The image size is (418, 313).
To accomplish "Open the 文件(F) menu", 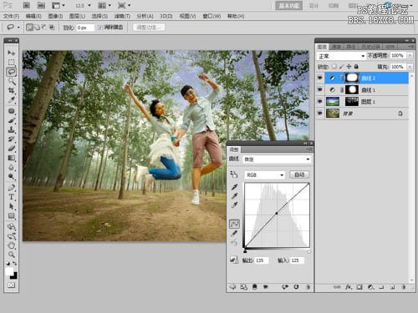I will click(11, 16).
